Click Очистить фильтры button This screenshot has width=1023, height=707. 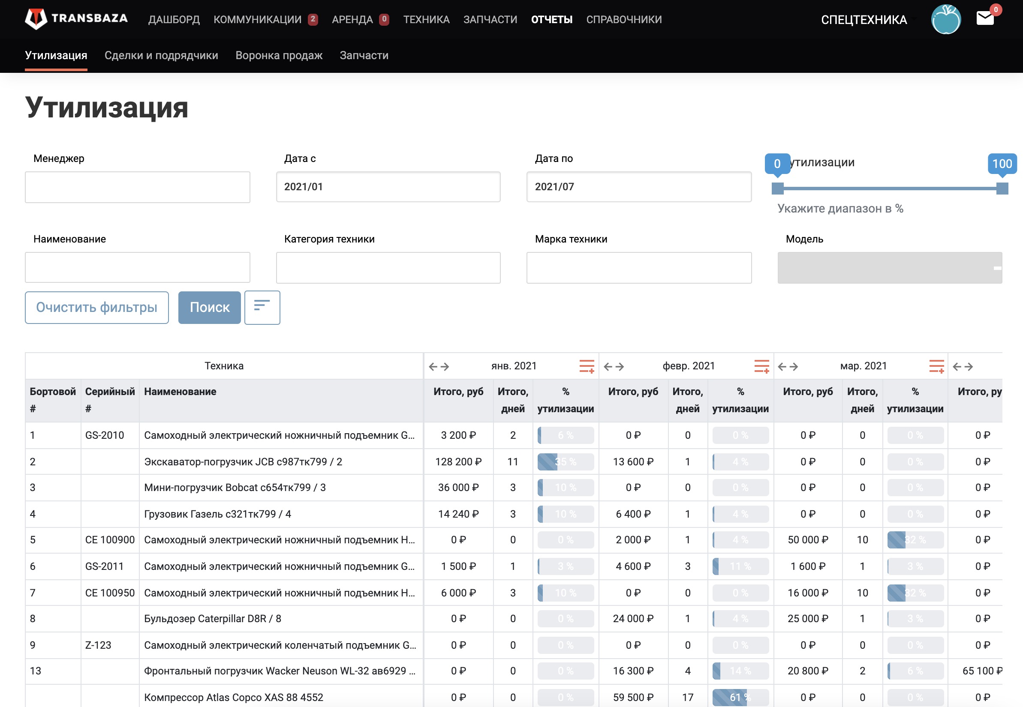point(96,307)
